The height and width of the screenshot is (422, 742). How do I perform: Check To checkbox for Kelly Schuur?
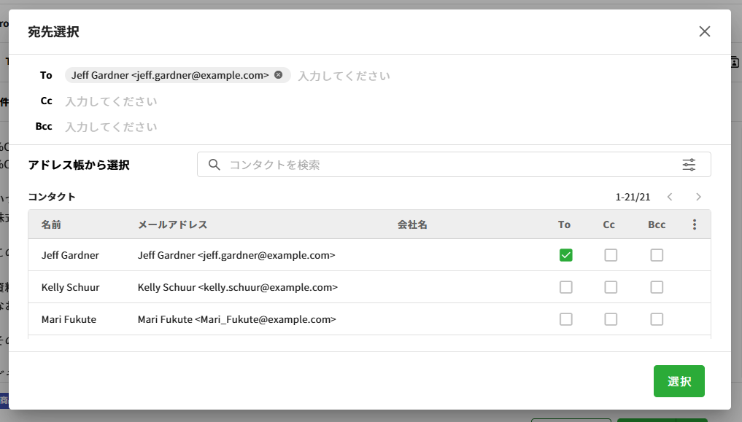[565, 287]
